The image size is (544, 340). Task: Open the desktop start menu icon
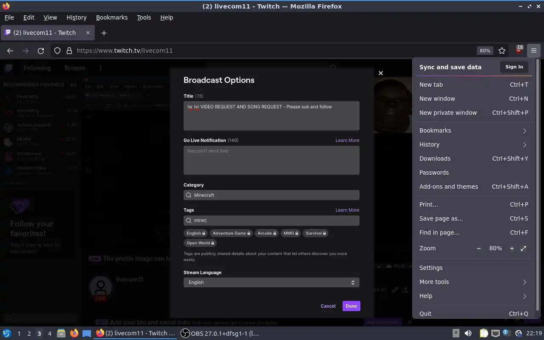7,333
